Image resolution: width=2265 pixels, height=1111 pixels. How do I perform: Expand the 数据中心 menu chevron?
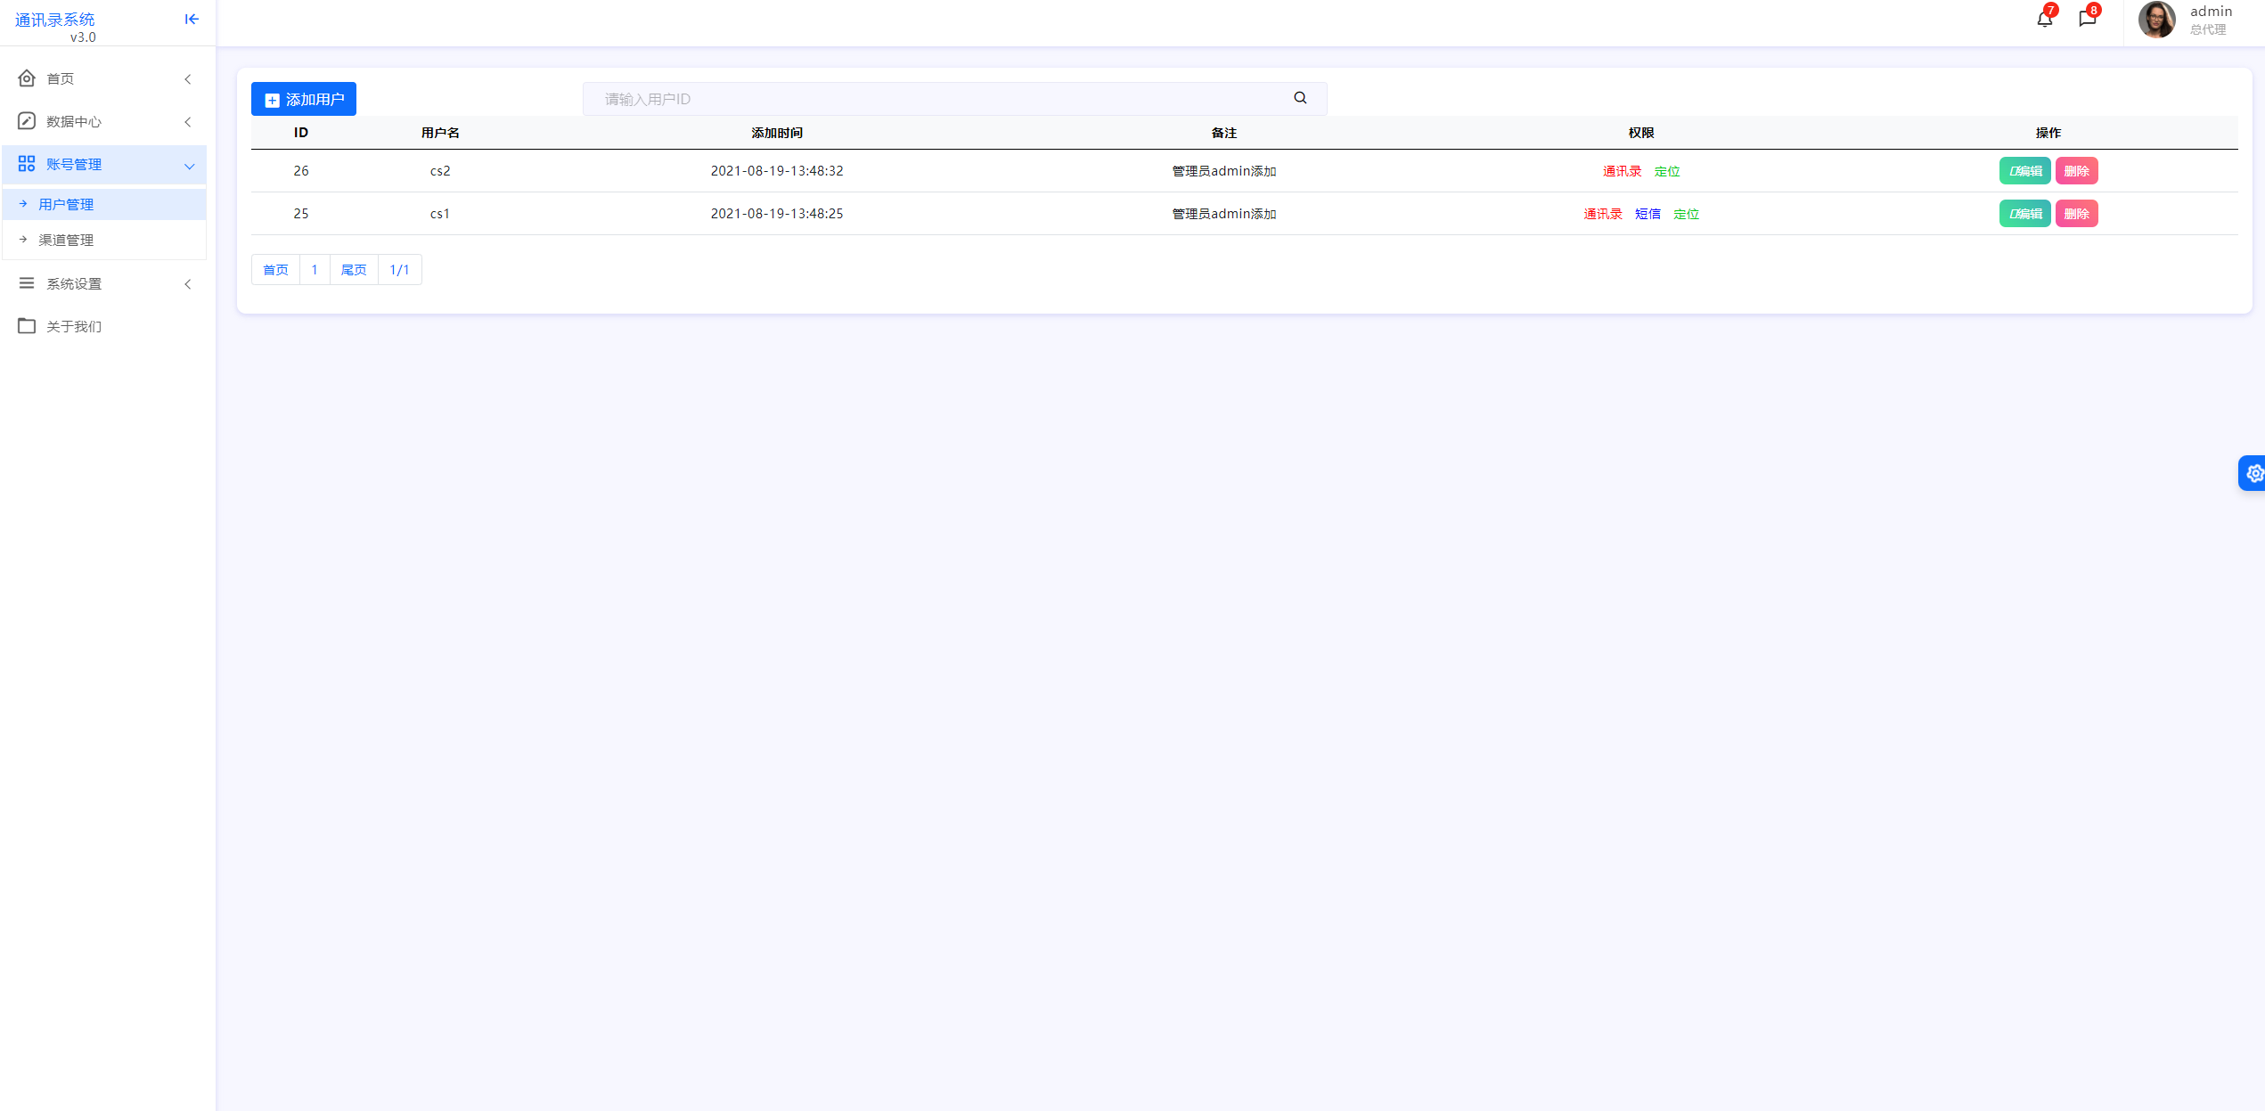(x=188, y=122)
